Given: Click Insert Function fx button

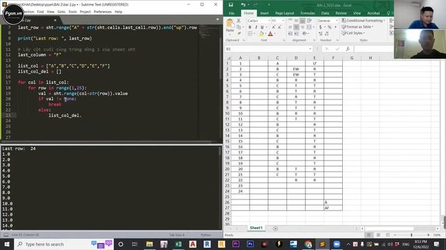Looking at the screenshot, I should (348, 49).
